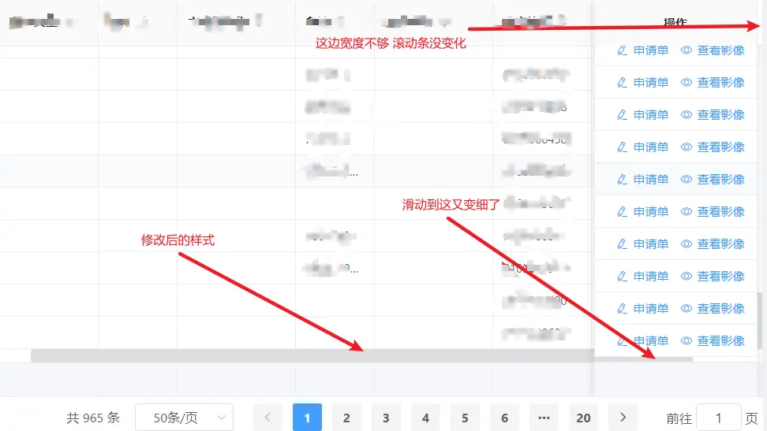Go to page 3 in pagination
767x431 pixels.
(386, 418)
